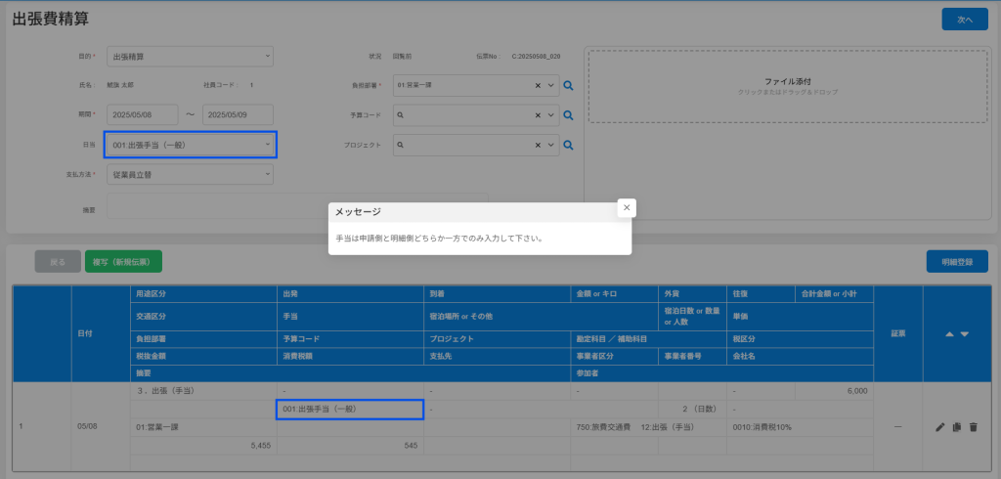This screenshot has height=479, width=1001.
Task: Delete row 1 using the trash icon
Action: tap(973, 427)
